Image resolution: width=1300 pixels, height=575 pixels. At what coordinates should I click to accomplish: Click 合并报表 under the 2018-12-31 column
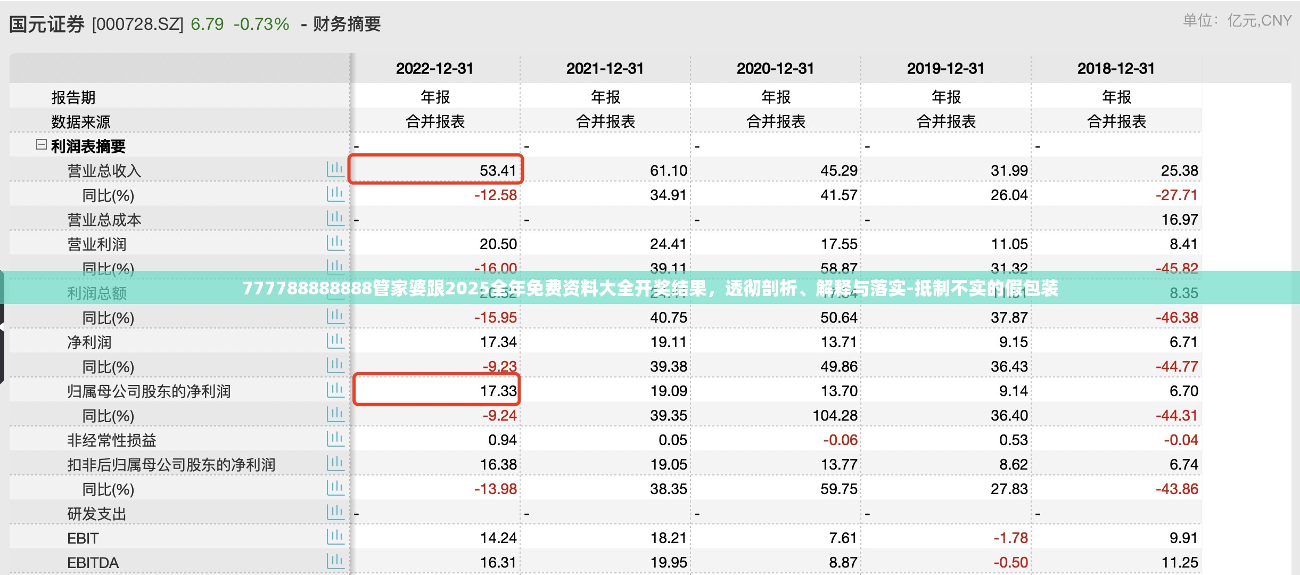1116,121
